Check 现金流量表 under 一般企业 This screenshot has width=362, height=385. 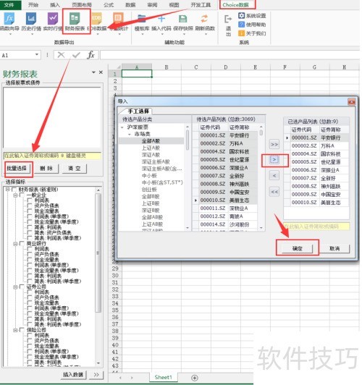[30, 211]
